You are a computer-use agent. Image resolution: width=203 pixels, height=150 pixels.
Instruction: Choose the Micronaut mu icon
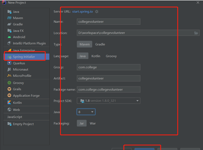click(x=9, y=69)
